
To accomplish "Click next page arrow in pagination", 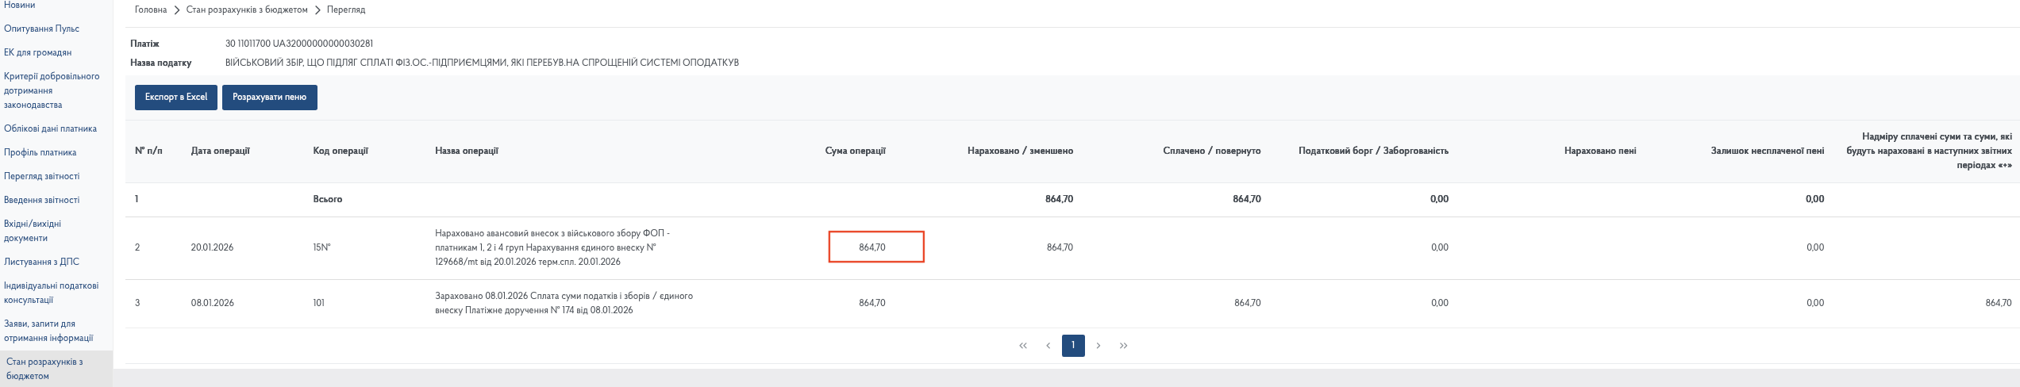I will pyautogui.click(x=1098, y=346).
